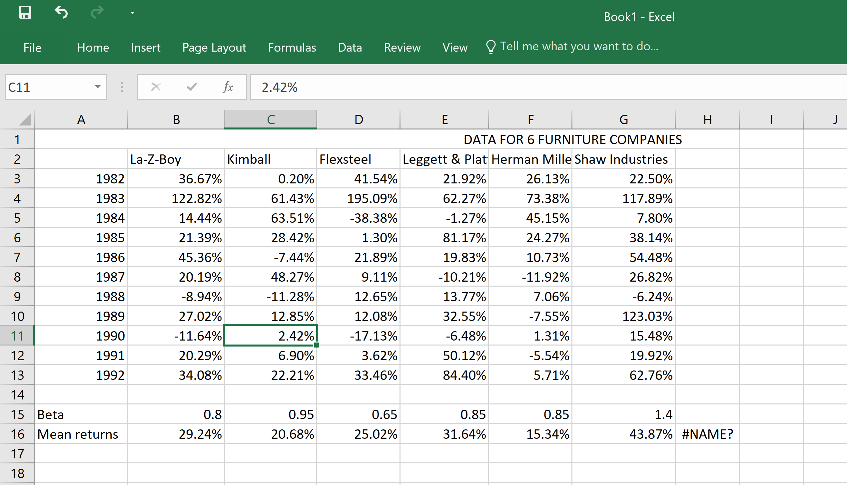847x485 pixels.
Task: Click the Undo arrow icon
Action: tap(61, 13)
